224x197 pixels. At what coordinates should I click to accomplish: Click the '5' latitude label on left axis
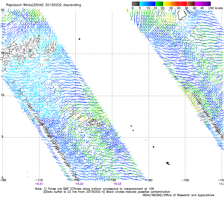tap(2, 137)
